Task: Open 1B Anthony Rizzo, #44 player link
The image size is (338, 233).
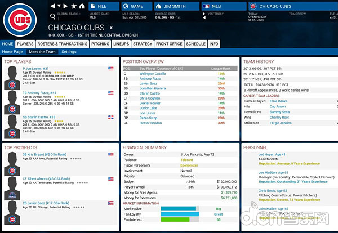Action: [x=39, y=93]
